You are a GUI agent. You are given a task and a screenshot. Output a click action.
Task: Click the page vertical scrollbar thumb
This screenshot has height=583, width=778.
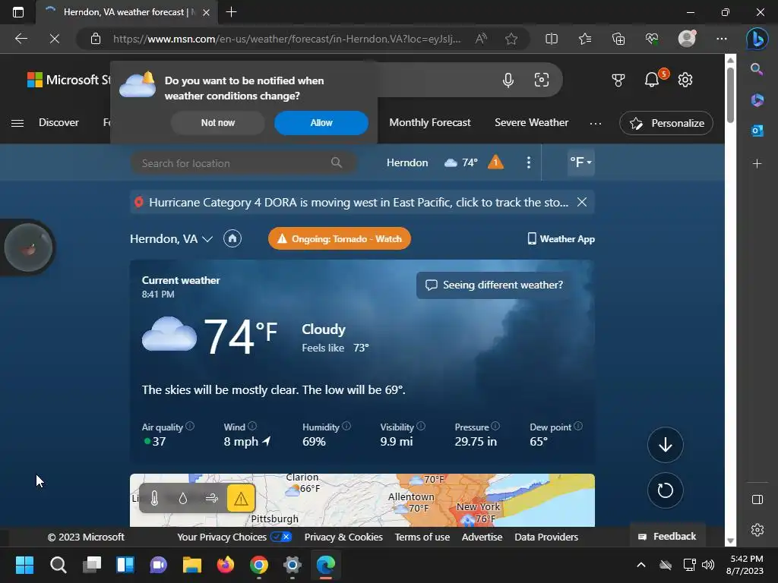coord(730,94)
